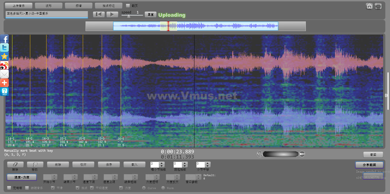
Task: Toggle the 平滑 smoothing checkbox
Action: pos(53,188)
